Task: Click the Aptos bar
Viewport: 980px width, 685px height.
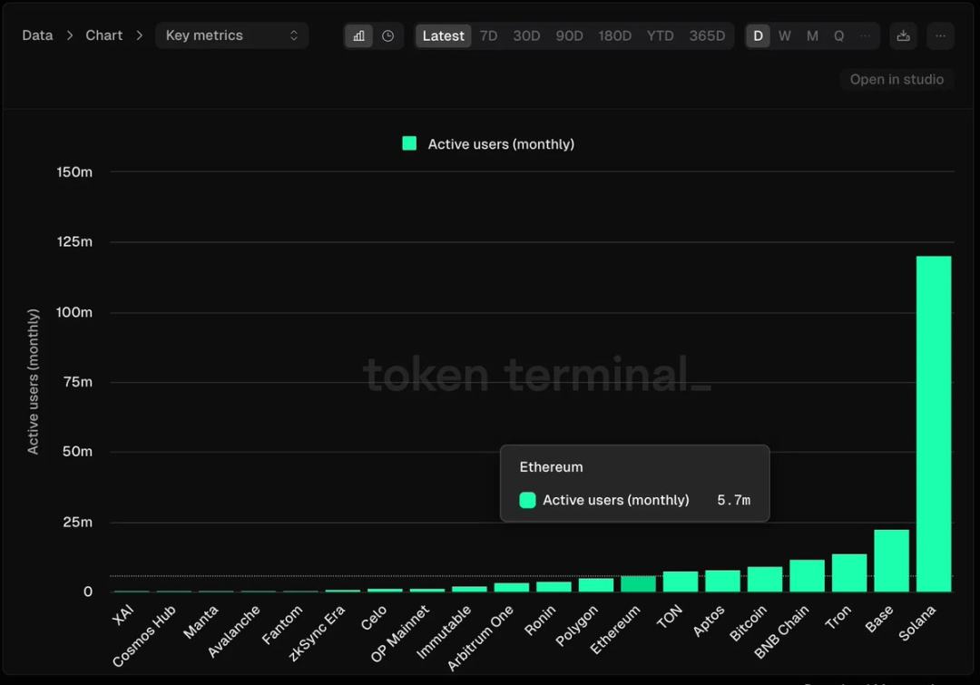Action: tap(722, 581)
